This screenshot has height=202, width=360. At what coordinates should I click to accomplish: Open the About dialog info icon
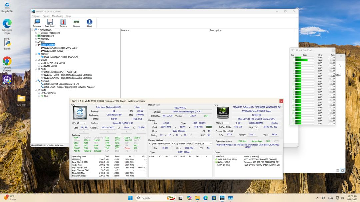[89, 22]
